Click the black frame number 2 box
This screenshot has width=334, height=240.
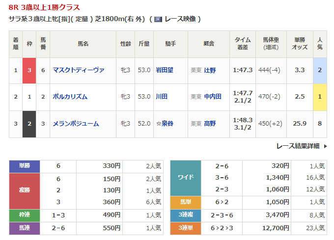point(29,124)
